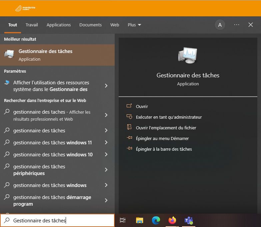Click the Ouvrir icon in right pane
Viewport: 261px width, 227px height.
(x=129, y=106)
